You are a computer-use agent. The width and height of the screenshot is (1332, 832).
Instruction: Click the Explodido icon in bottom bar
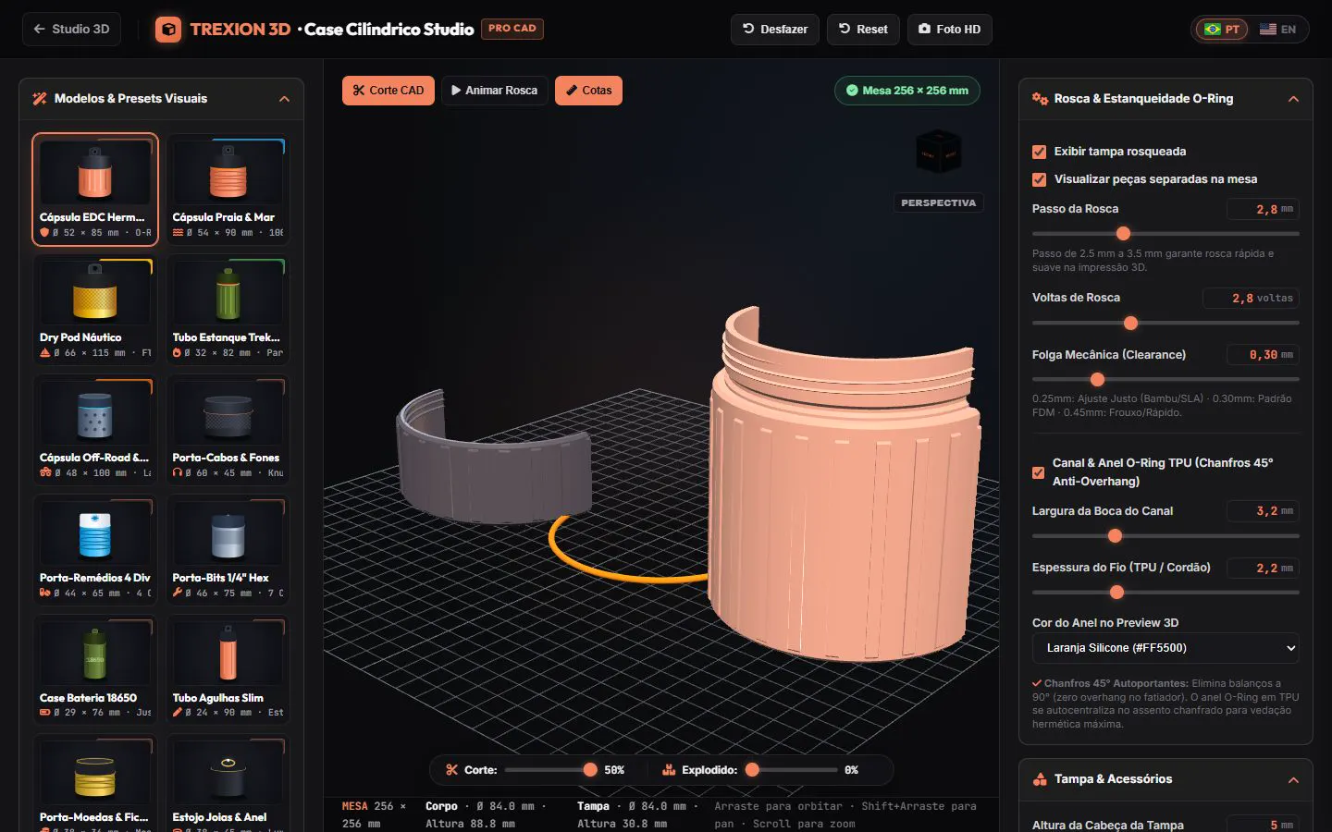(669, 770)
